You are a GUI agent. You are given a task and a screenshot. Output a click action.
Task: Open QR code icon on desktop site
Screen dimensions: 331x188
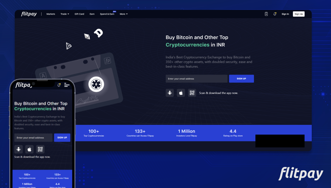[192, 93]
